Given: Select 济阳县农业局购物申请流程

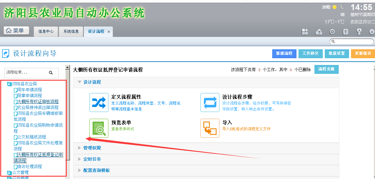Looking at the screenshot, I should (x=38, y=128).
